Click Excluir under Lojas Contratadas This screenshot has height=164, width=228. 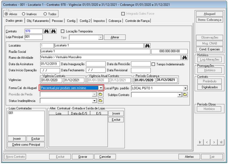point(35,139)
